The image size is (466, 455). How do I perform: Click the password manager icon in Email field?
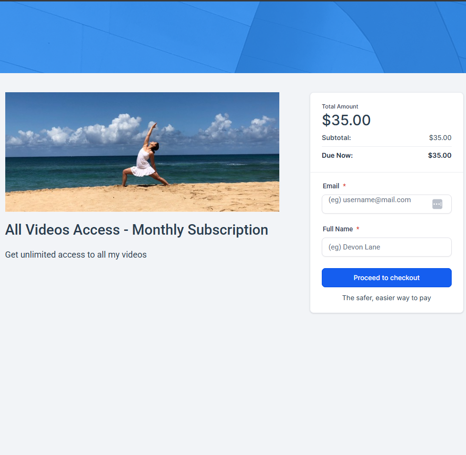tap(437, 204)
